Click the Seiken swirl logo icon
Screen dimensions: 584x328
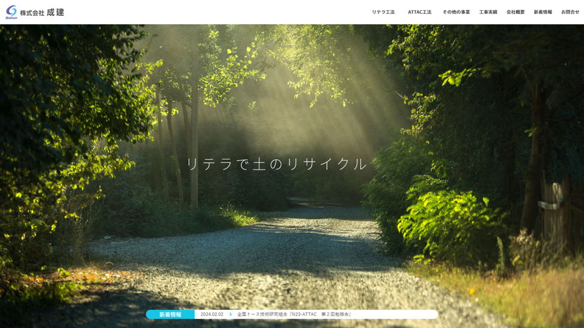[x=11, y=10]
